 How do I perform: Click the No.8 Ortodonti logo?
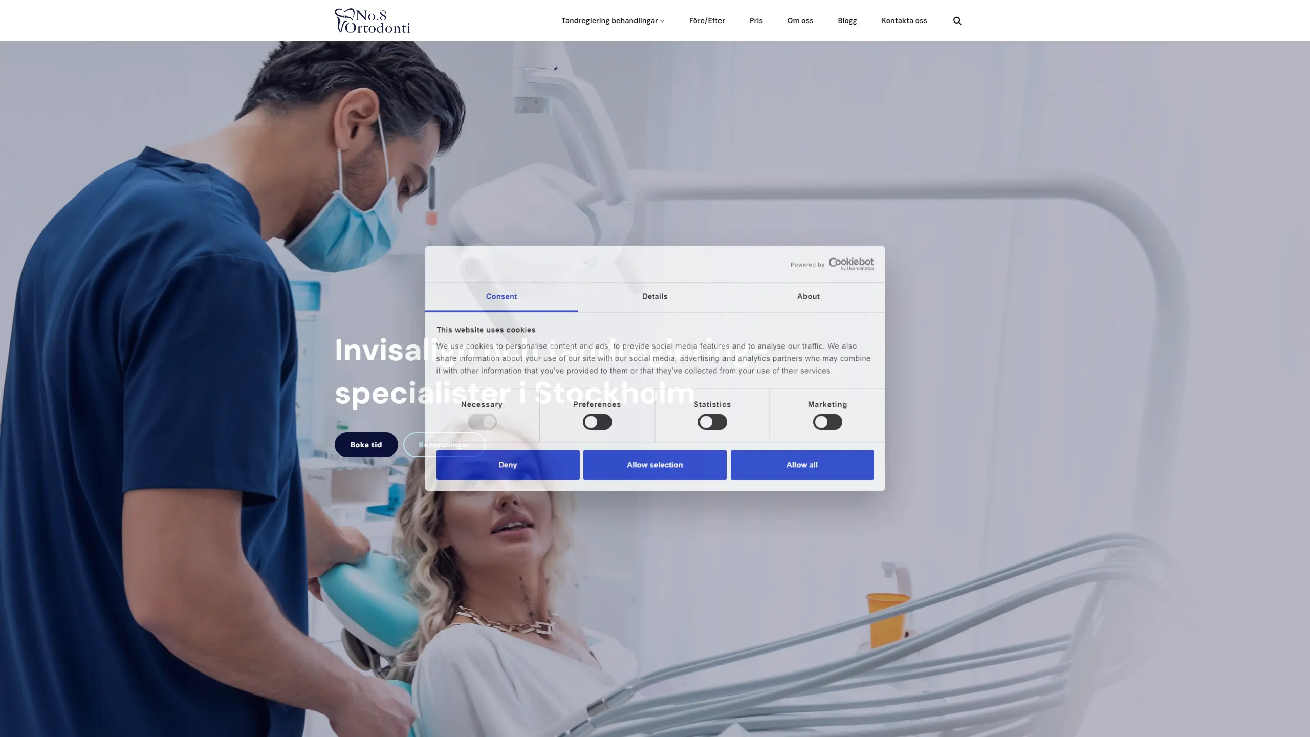pyautogui.click(x=373, y=20)
